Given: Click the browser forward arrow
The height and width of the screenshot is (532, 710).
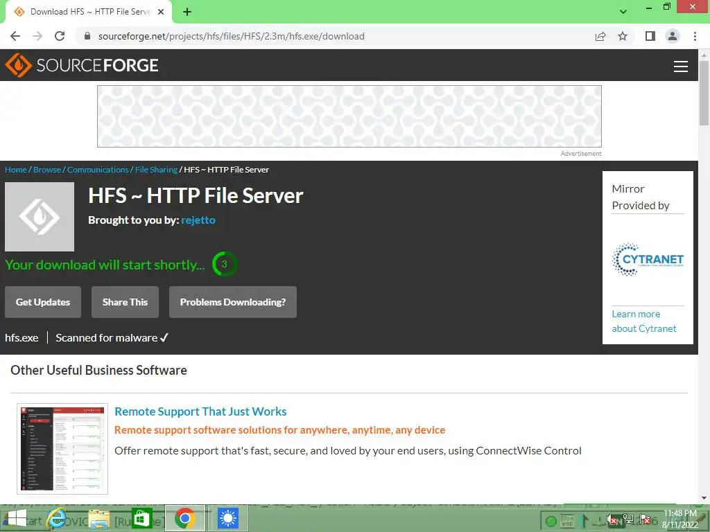Looking at the screenshot, I should [37, 36].
